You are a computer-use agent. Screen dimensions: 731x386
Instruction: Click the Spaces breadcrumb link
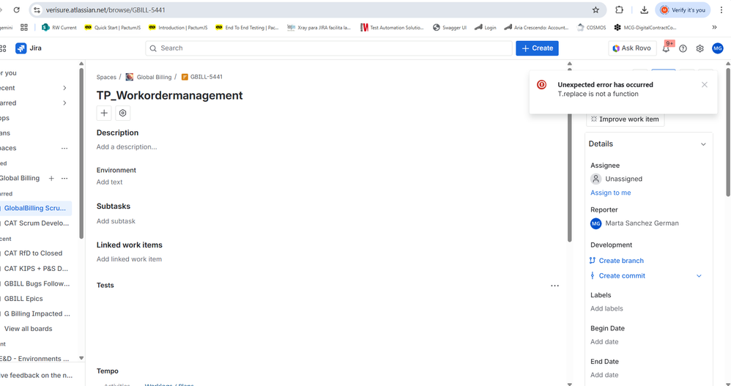[x=106, y=77]
